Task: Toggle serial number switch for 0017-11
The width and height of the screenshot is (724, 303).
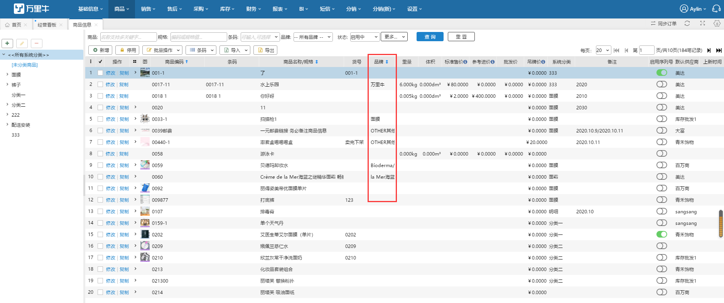Action: coord(662,84)
